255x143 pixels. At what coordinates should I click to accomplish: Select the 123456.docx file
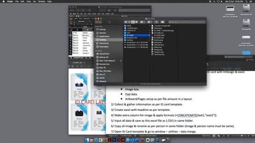click(x=132, y=28)
